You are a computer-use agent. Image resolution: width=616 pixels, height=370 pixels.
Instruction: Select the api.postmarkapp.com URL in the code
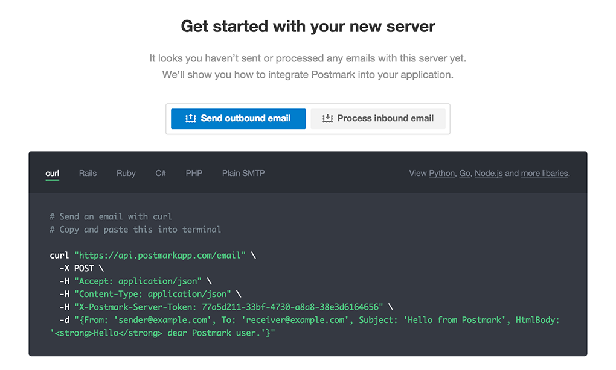click(x=160, y=255)
